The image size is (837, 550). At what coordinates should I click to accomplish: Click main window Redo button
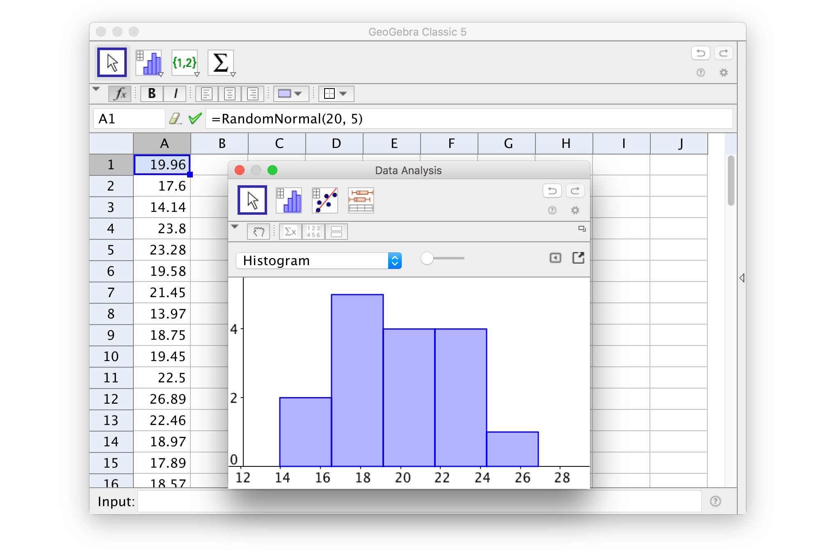click(x=724, y=53)
